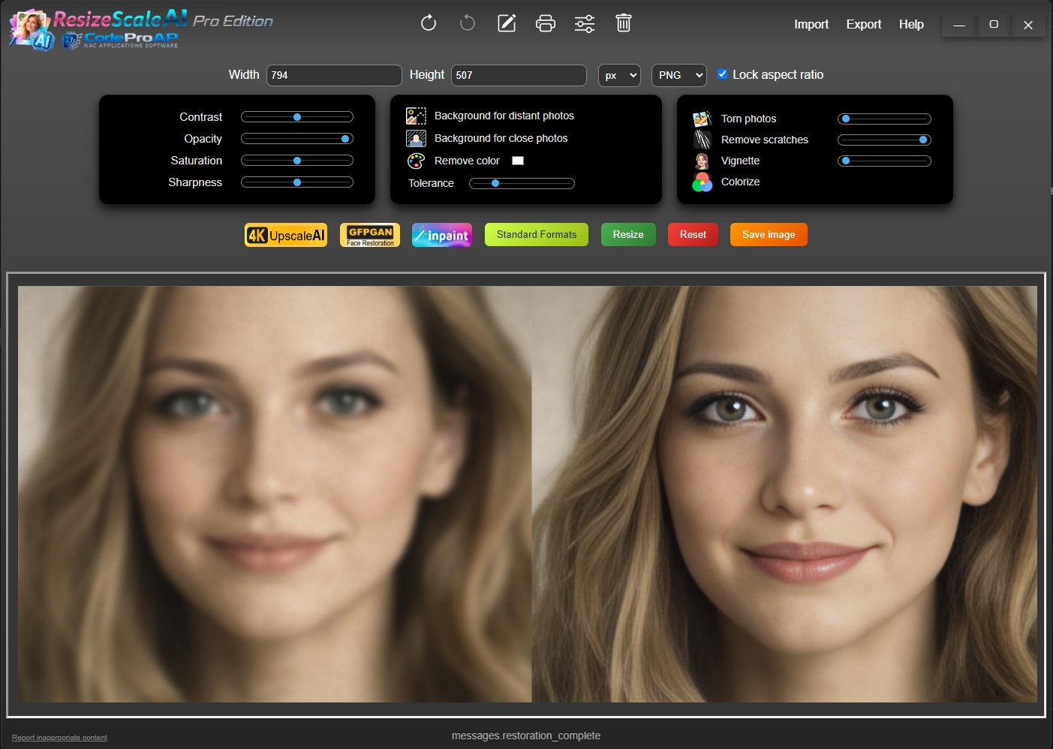This screenshot has width=1053, height=749.
Task: Open the Import menu
Action: [811, 24]
